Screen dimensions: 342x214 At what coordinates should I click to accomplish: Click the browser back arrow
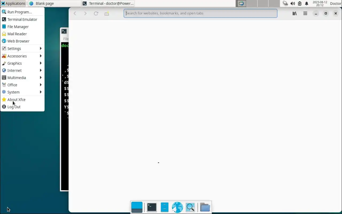pos(75,13)
